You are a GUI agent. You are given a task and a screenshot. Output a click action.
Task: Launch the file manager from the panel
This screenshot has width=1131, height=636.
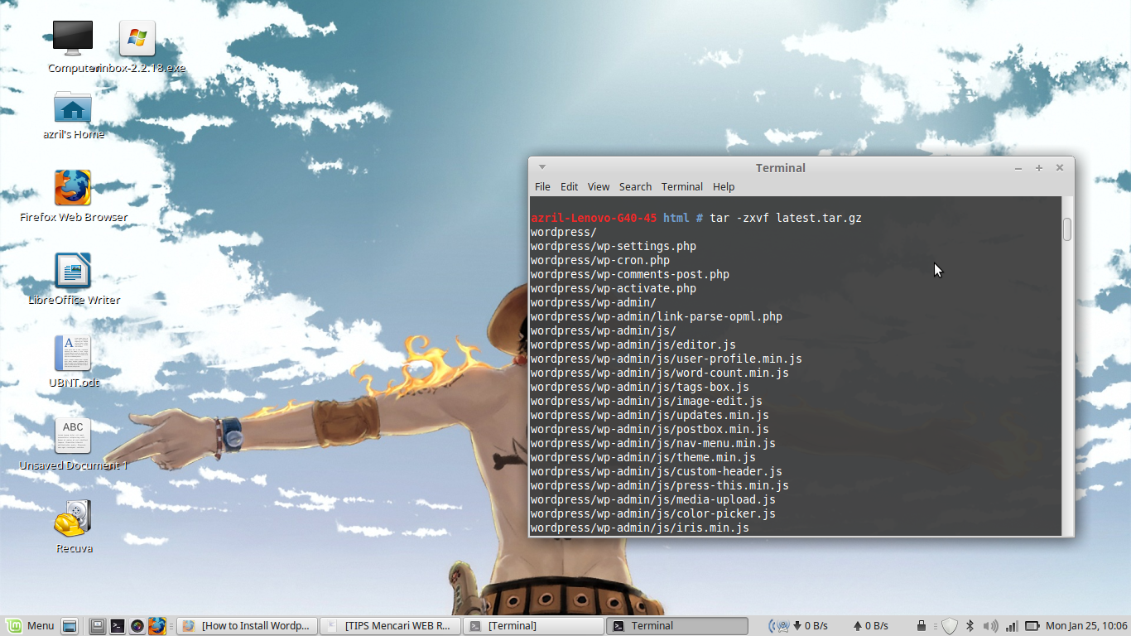click(98, 626)
